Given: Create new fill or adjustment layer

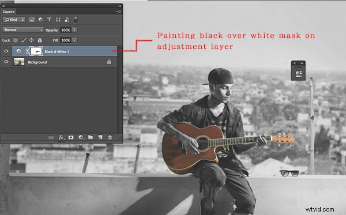Looking at the screenshot, I should (81, 137).
